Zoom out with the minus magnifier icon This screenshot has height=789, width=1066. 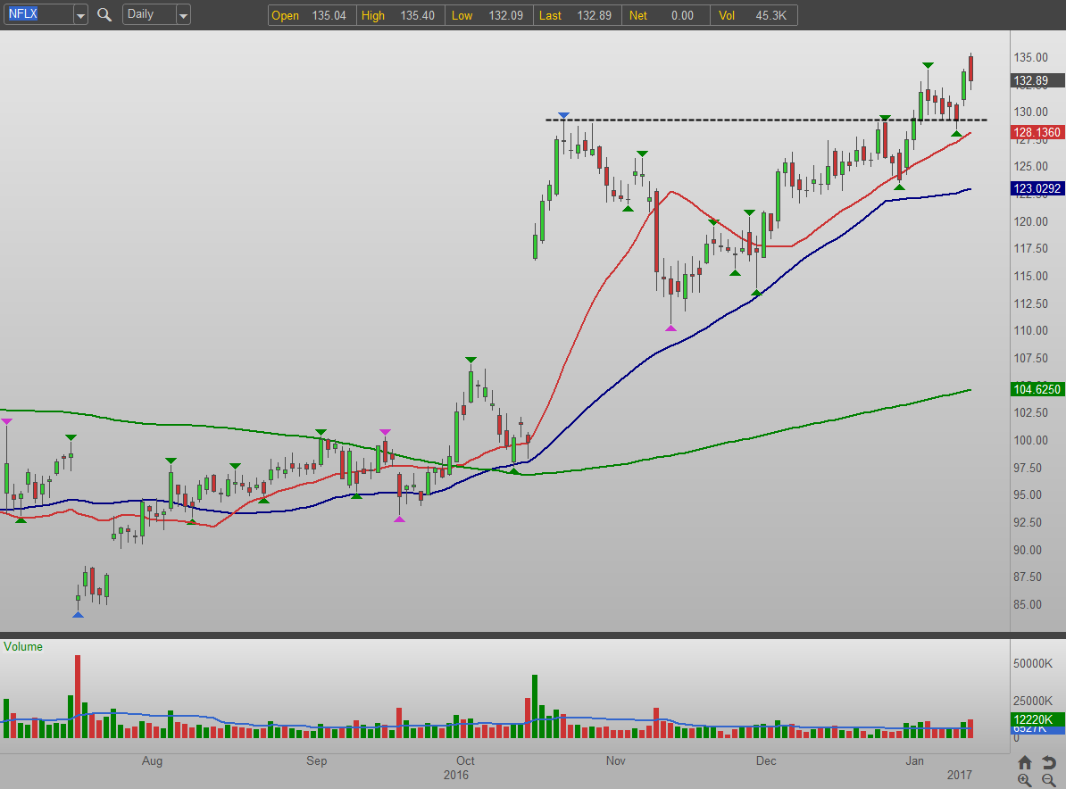click(x=1049, y=780)
